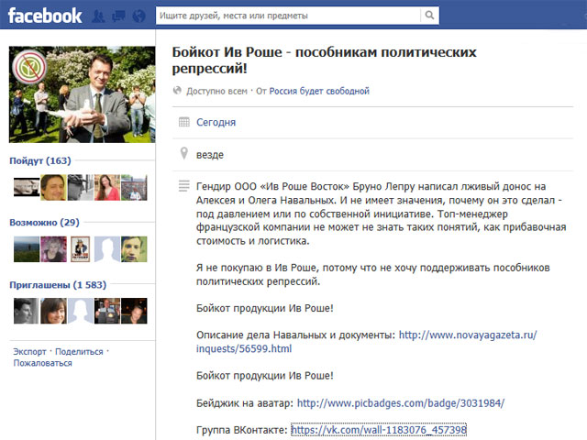Screen dimensions: 587x440
Task: Open the friend requests icon
Action: click(x=98, y=16)
